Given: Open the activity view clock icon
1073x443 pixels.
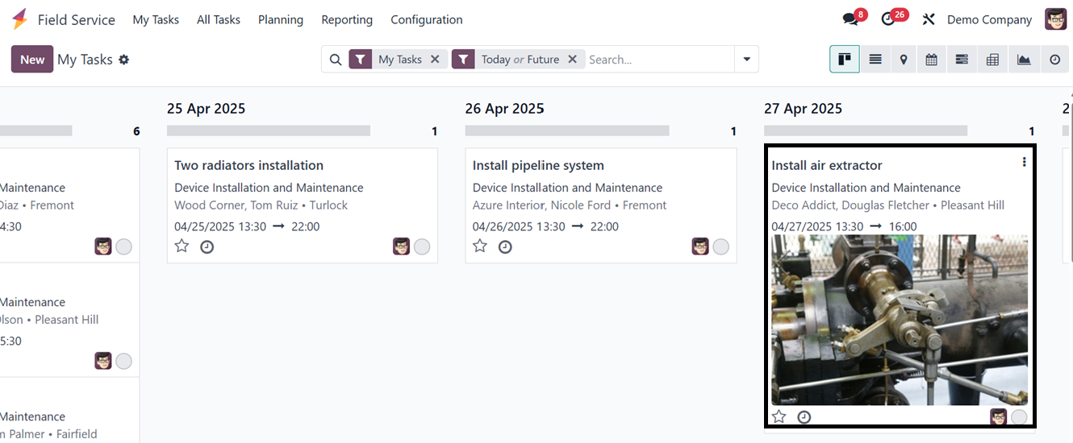Looking at the screenshot, I should coord(1054,60).
